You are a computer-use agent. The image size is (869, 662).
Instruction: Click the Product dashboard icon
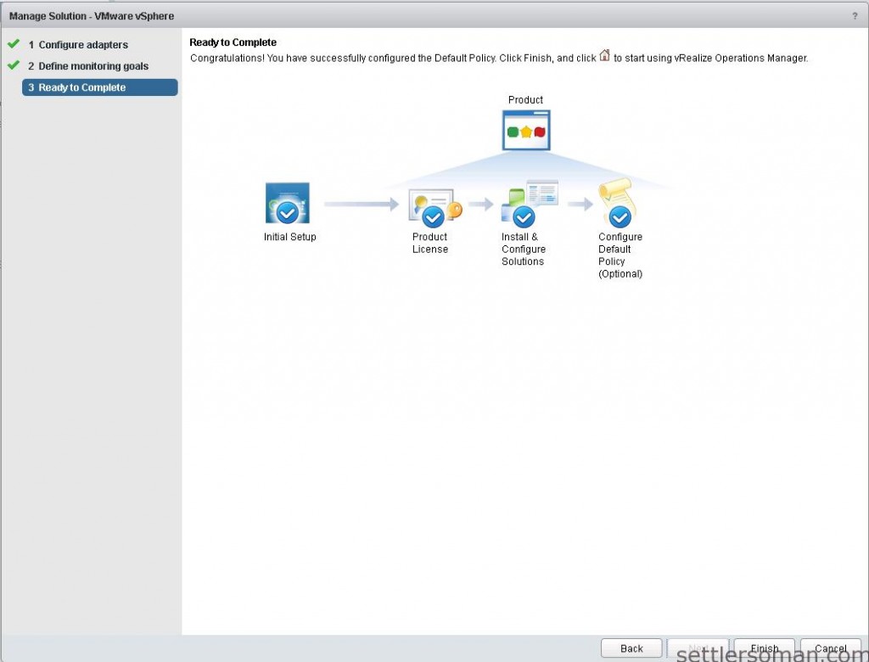point(526,130)
